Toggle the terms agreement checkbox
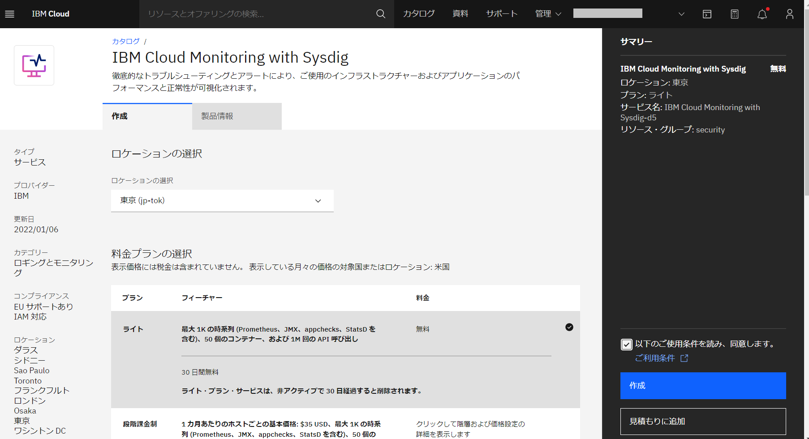 [626, 344]
